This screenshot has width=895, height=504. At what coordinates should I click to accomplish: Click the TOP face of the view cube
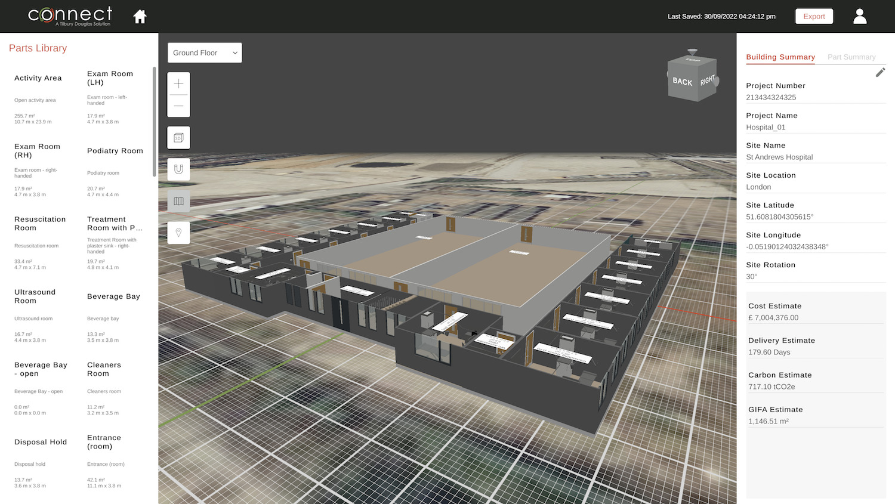pos(692,60)
